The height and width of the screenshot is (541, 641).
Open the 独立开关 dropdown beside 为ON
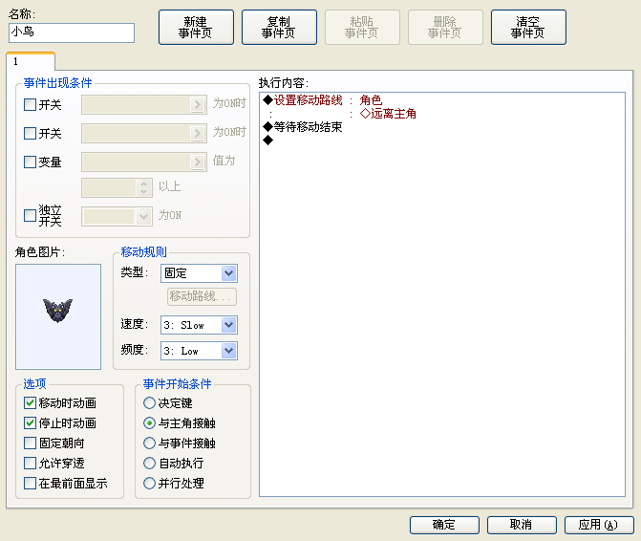pyautogui.click(x=143, y=216)
